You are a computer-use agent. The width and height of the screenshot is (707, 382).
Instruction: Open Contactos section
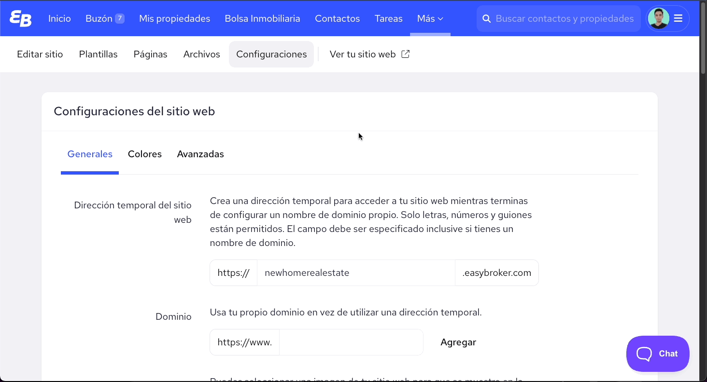tap(337, 18)
